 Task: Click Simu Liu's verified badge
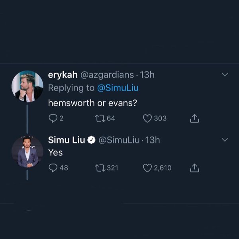pos(91,140)
